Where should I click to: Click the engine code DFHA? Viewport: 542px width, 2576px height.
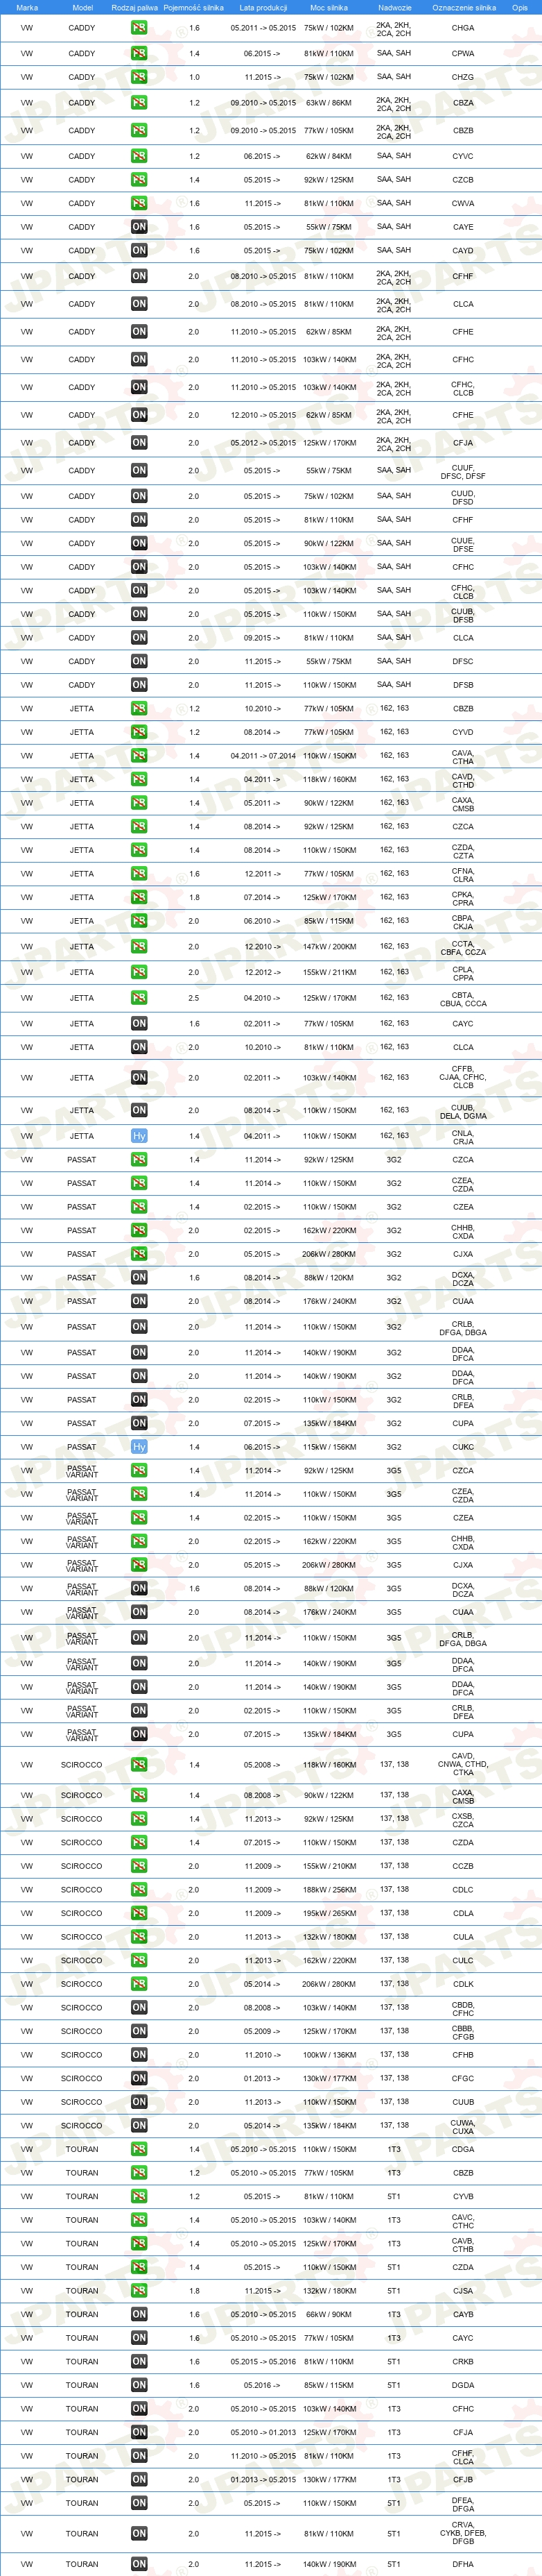coord(463,2564)
